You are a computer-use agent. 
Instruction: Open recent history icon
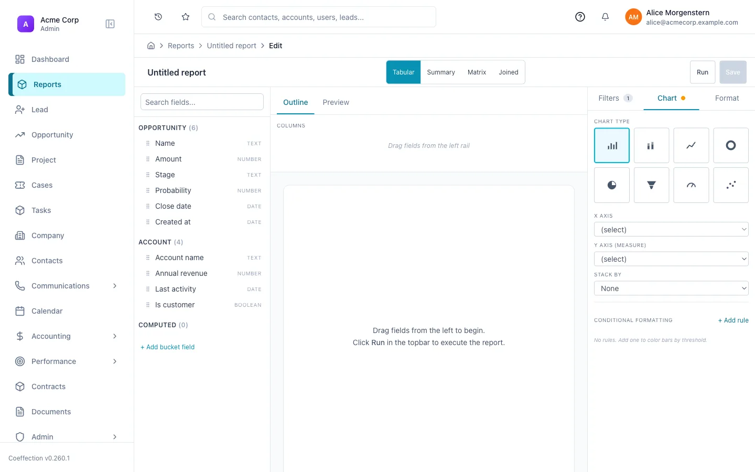point(158,17)
